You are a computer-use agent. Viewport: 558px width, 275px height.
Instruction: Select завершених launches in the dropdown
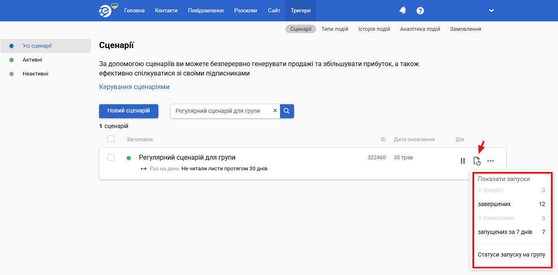pyautogui.click(x=511, y=204)
